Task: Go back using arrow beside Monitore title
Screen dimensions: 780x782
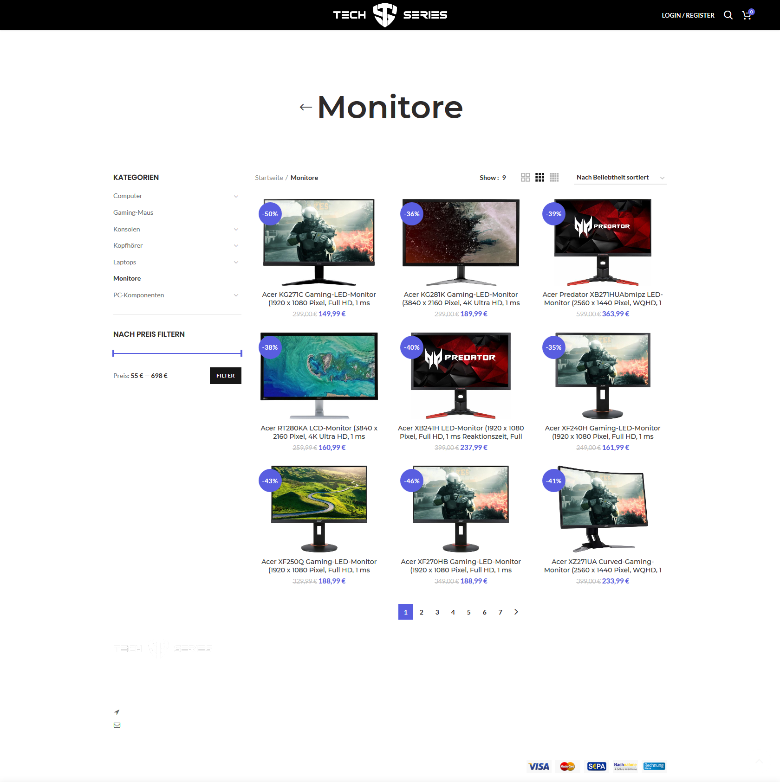Action: (x=305, y=108)
